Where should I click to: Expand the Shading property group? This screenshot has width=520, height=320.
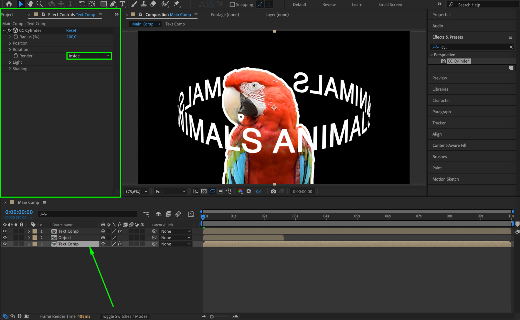click(10, 69)
